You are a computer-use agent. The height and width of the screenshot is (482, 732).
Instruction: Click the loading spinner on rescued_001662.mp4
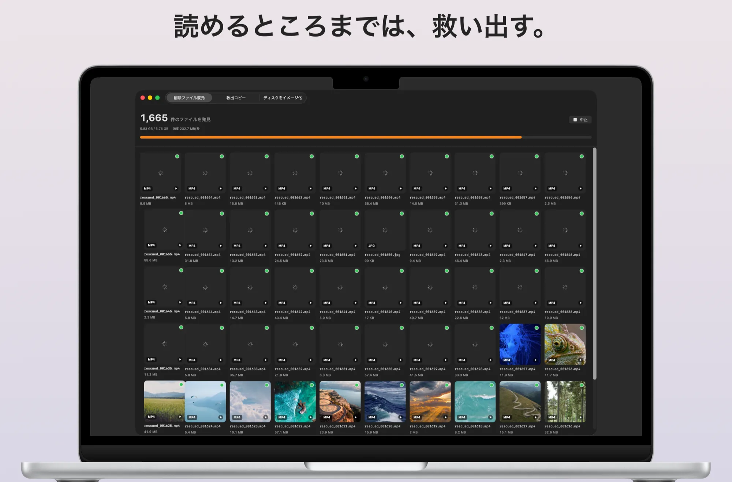tap(295, 173)
